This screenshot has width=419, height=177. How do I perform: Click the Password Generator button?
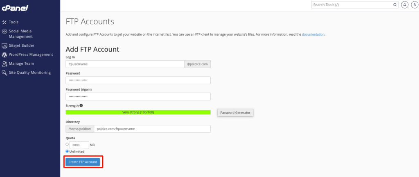point(235,113)
